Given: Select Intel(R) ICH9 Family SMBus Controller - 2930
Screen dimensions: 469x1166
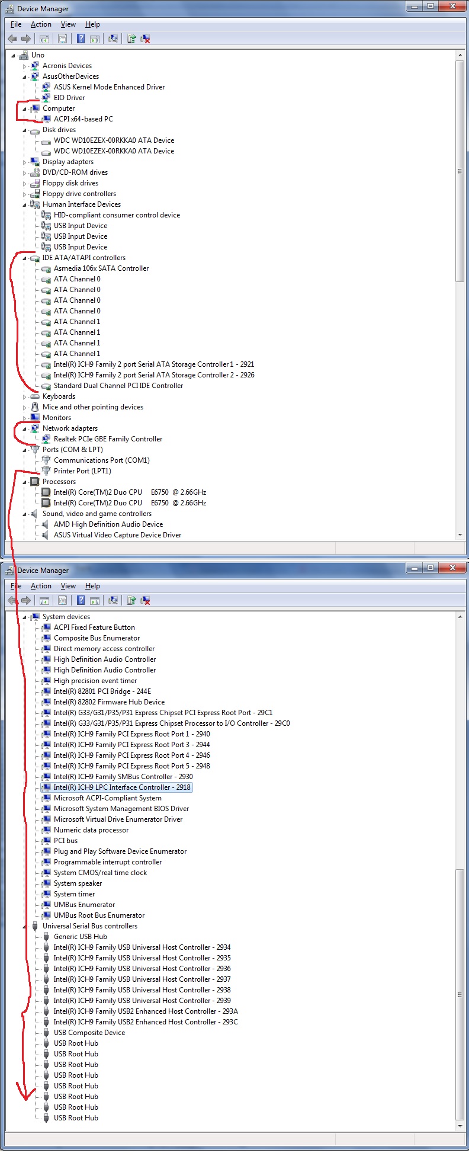Looking at the screenshot, I should pyautogui.click(x=123, y=777).
